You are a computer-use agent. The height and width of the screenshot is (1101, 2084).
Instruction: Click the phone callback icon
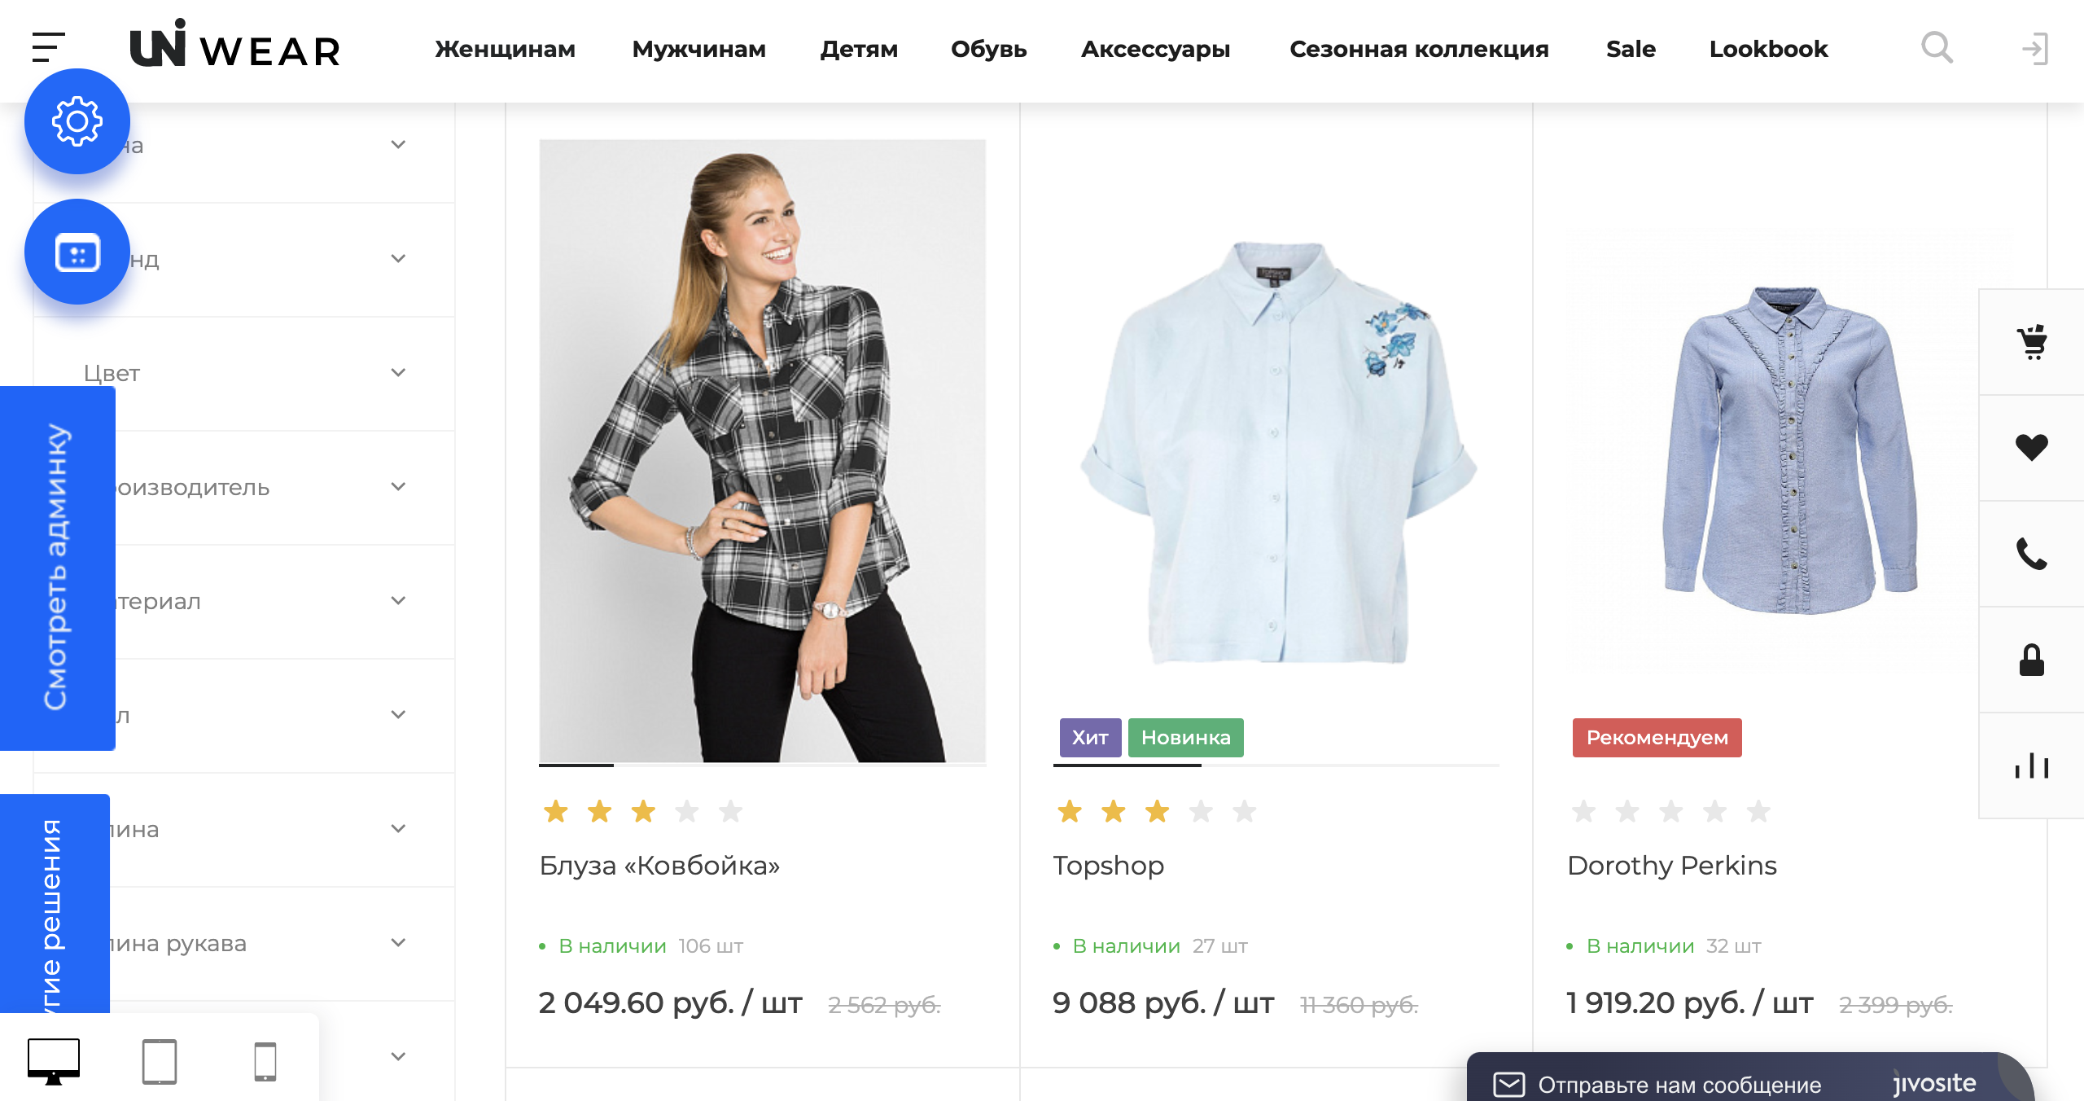pos(2032,554)
